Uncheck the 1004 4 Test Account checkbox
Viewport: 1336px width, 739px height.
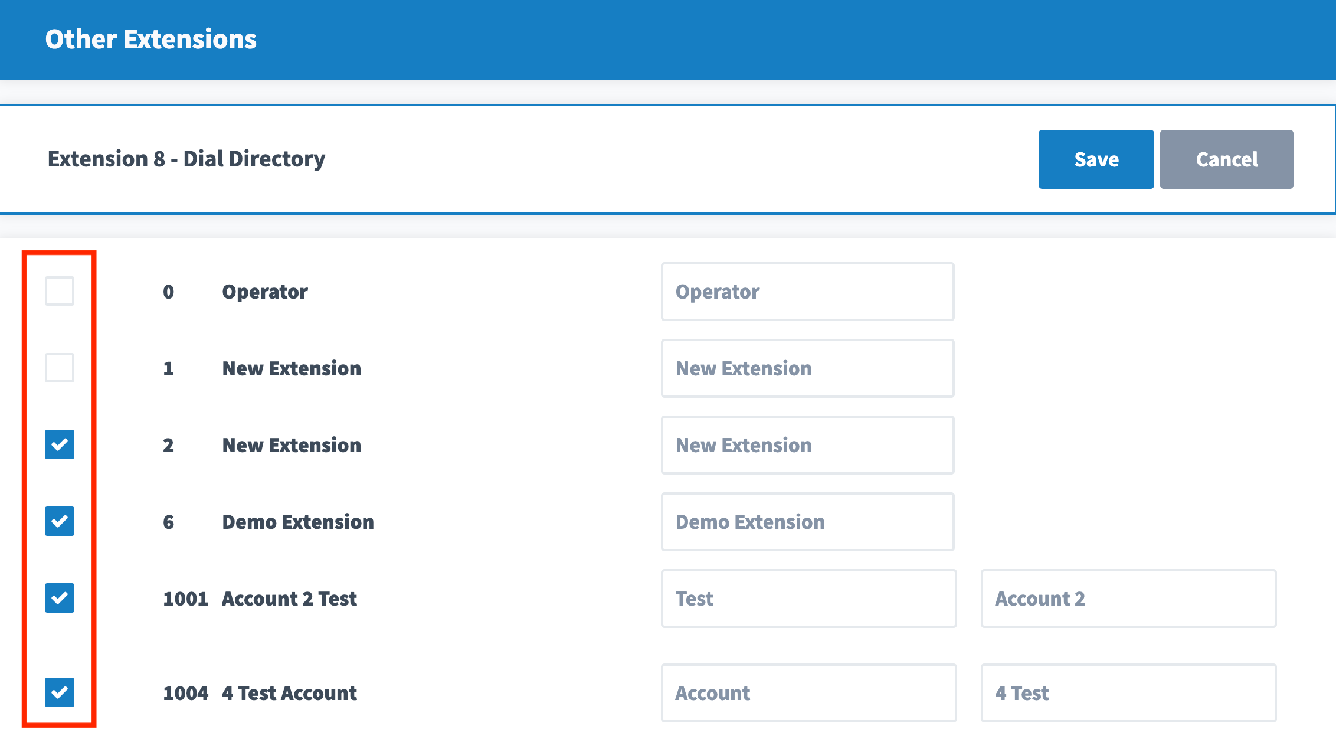(x=60, y=692)
